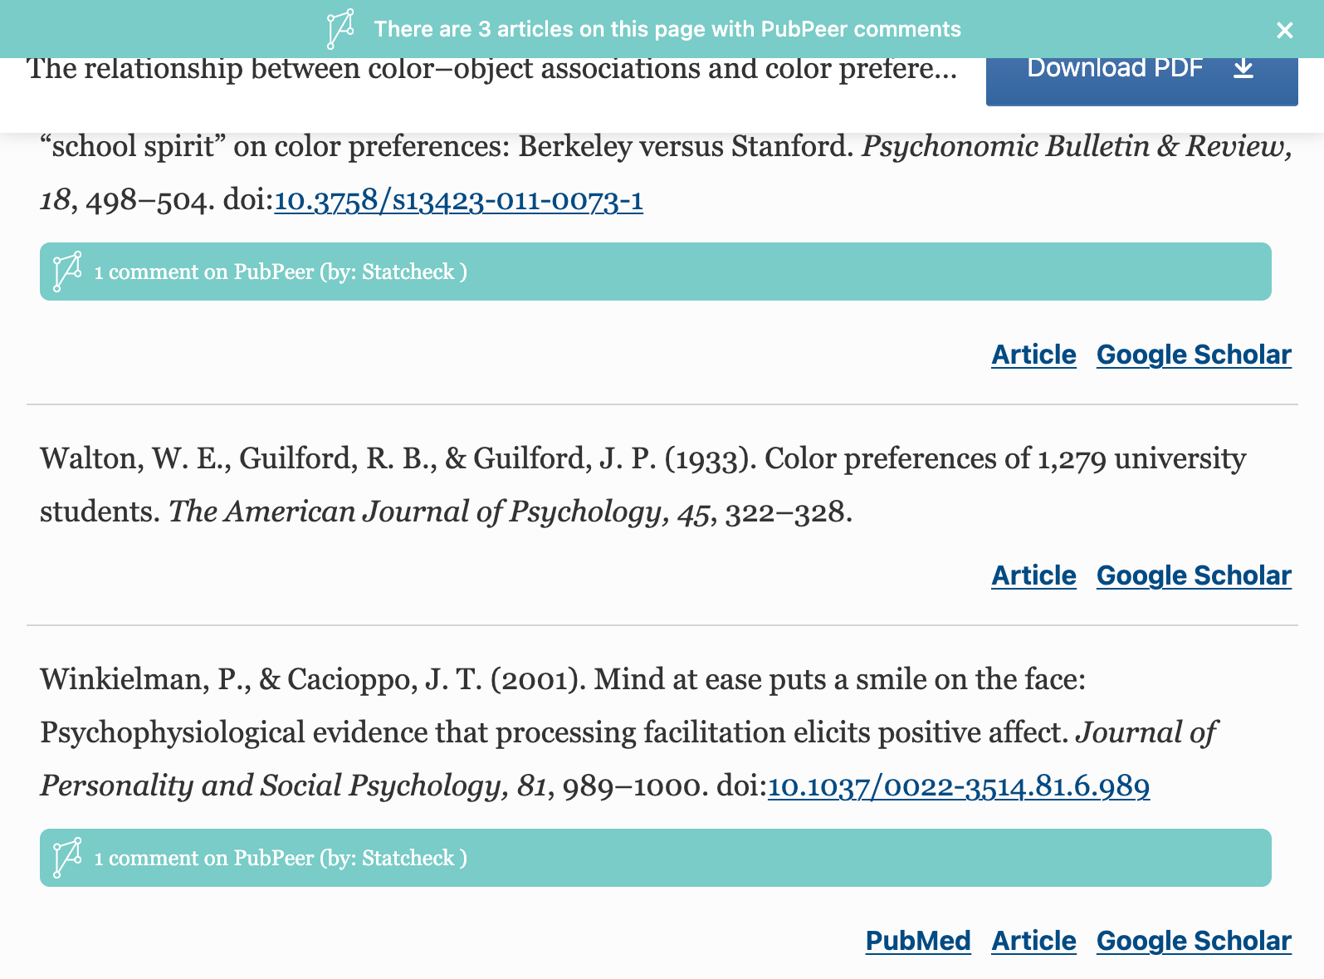Dismiss the PubPeer comments notification banner
The height and width of the screenshot is (979, 1324).
(1283, 29)
